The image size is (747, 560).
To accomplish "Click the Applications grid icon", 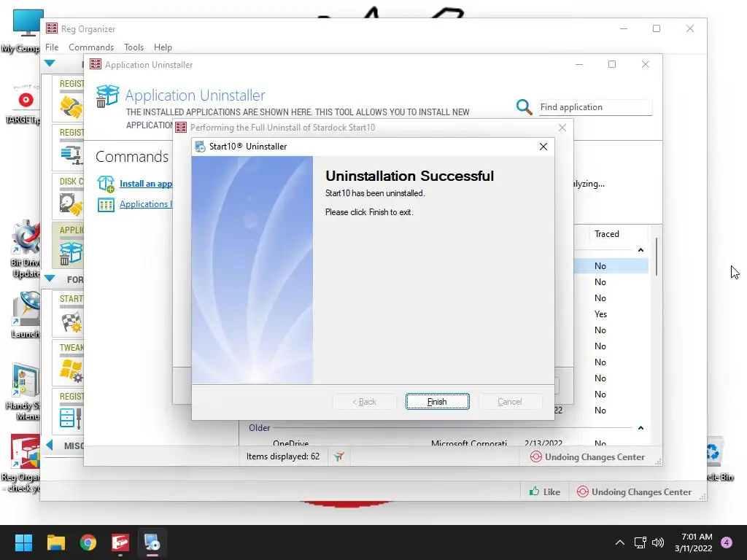I will 106,205.
